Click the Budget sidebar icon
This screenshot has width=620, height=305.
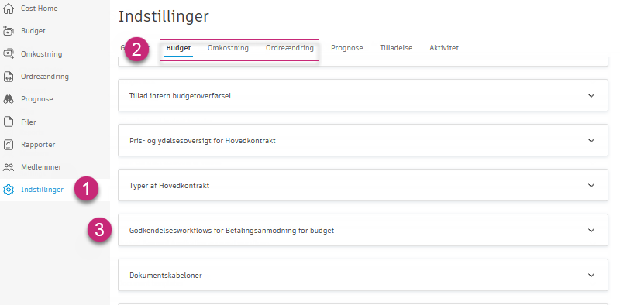(9, 31)
